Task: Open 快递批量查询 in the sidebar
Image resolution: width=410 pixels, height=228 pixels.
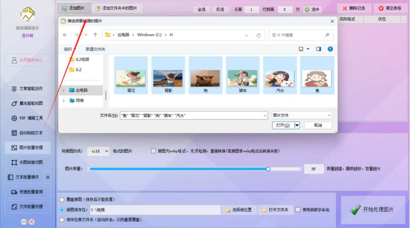Action: (27, 192)
